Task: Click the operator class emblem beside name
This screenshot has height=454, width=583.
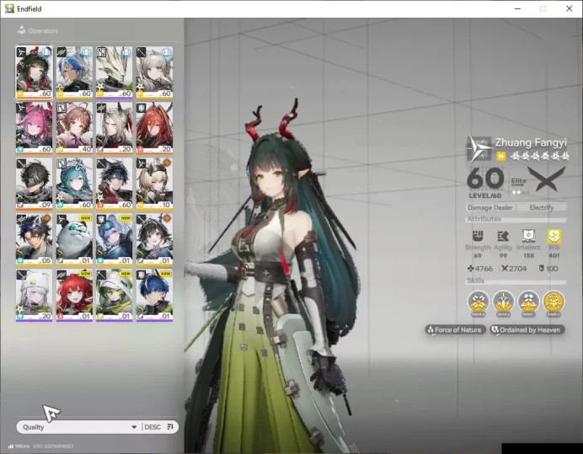Action: coord(479,149)
